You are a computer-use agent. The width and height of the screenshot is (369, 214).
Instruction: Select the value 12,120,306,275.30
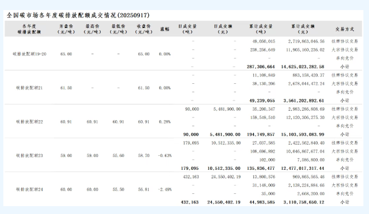[x=305, y=117]
